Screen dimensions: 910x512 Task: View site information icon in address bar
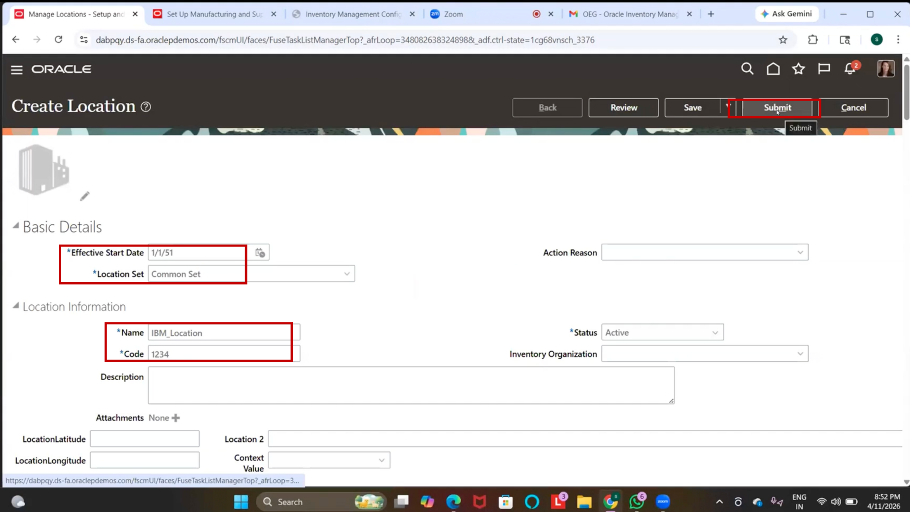[x=84, y=40]
